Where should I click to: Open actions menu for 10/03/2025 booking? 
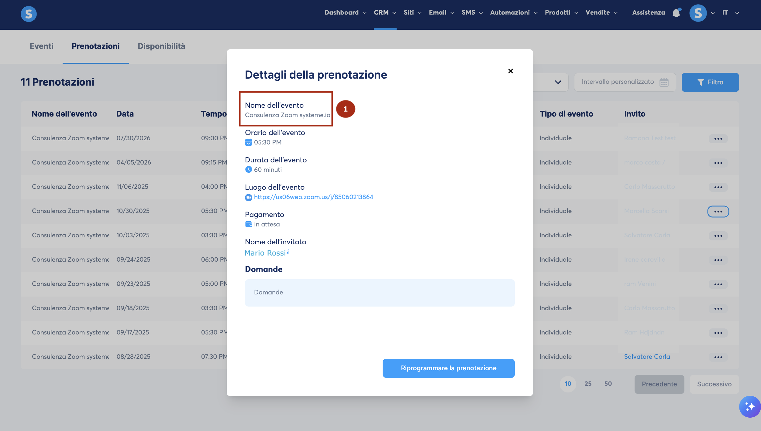click(718, 236)
